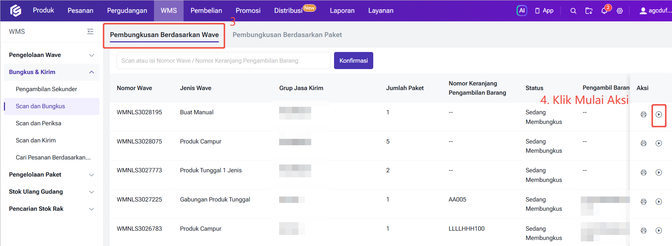Click the Jumlah Paket column header

(x=405, y=88)
